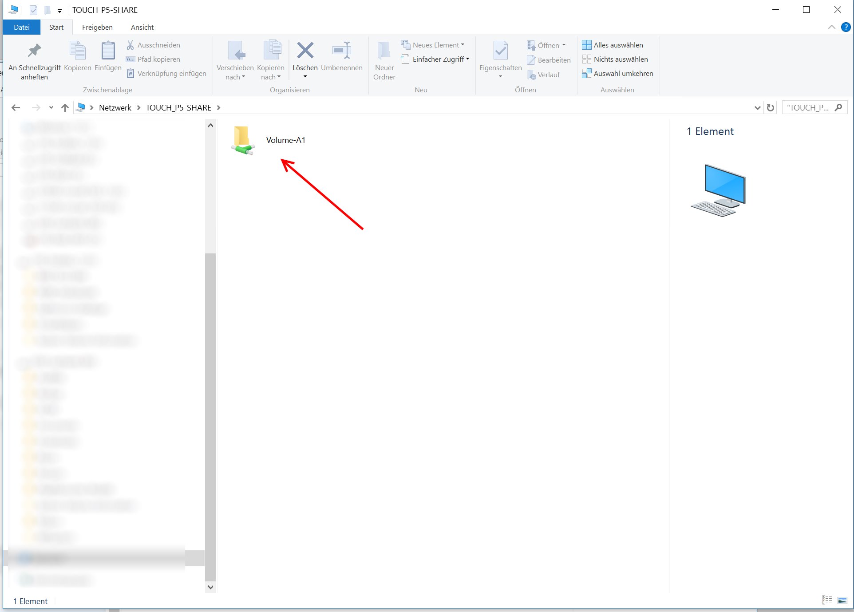Image resolution: width=854 pixels, height=612 pixels.
Task: Open Kopieren nach dropdown
Action: click(271, 61)
